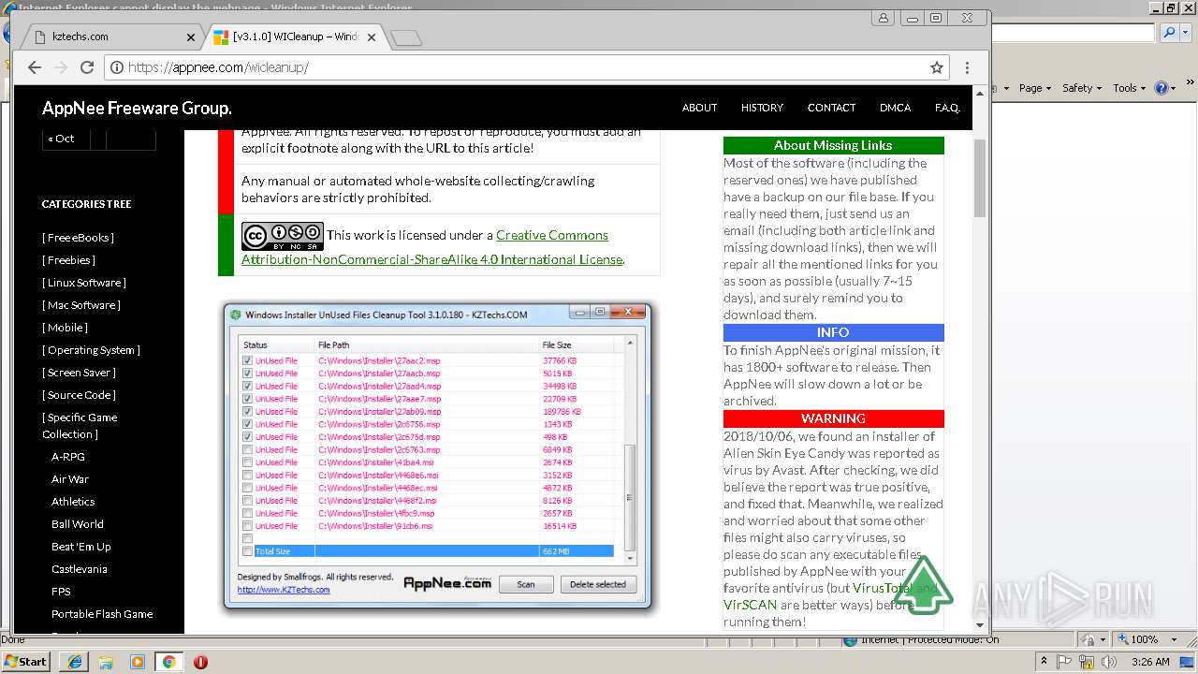Reload the AppNee page in Chrome

87,67
